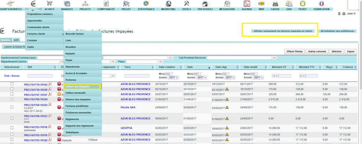Open the Pays dropdown list

pyautogui.click(x=145, y=62)
